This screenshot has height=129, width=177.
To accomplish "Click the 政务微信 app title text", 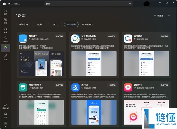I will pyautogui.click(x=138, y=36).
